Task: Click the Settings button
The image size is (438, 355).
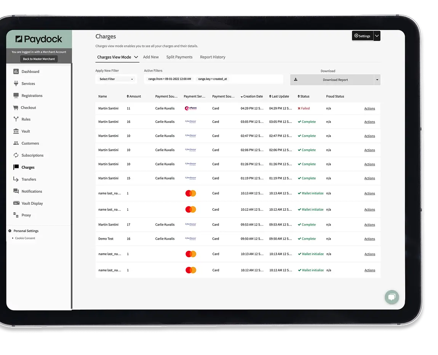Action: [x=363, y=36]
